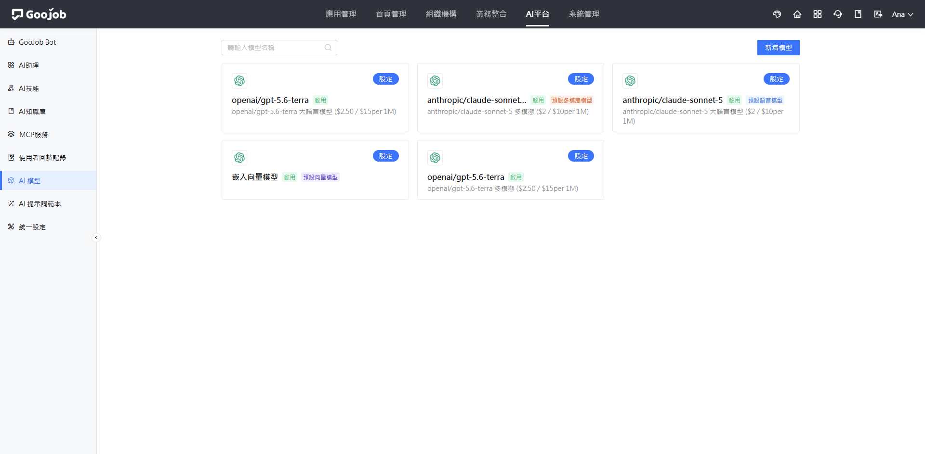The height and width of the screenshot is (454, 925).
Task: Click 啟用 tag on 嵌入向量模型 card
Action: point(290,177)
